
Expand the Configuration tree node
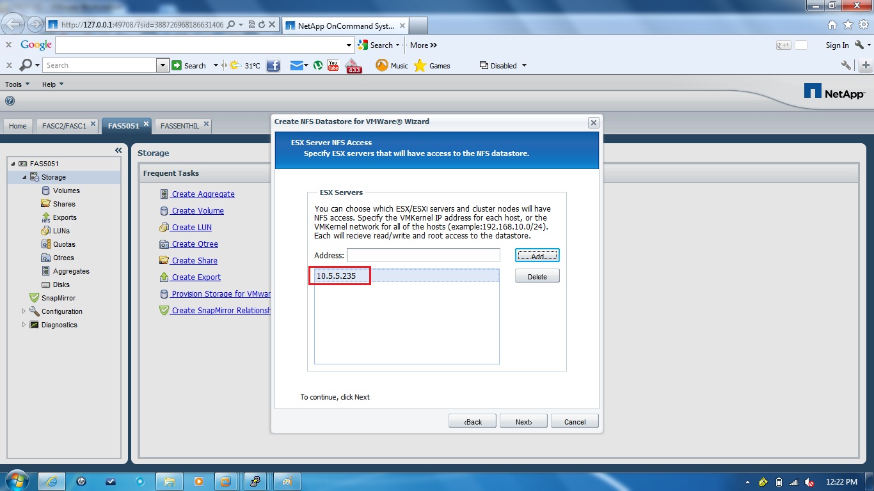(25, 311)
